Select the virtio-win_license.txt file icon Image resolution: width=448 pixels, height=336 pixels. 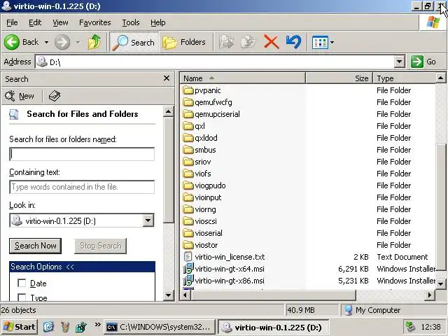[x=188, y=257]
